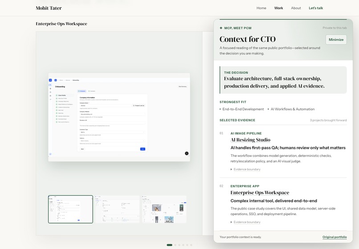This screenshot has width=359, height=249.
Task: Click 'Complex internal tool, delivered end-to-end' headline
Action: 274,201
